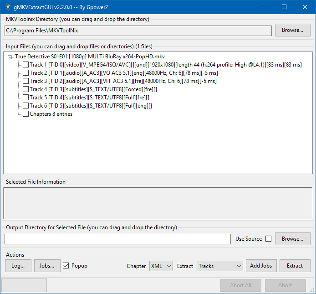Collapse the True Detective file tree node
Screen dimensions: 316x294
(x=10, y=57)
